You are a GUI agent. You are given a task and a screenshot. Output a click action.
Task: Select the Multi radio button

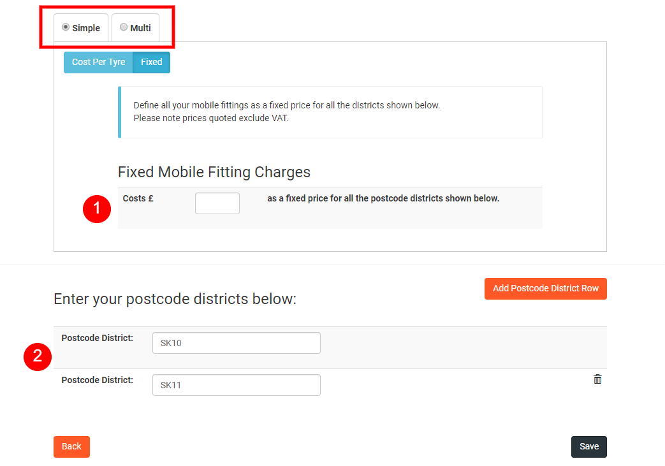[124, 27]
